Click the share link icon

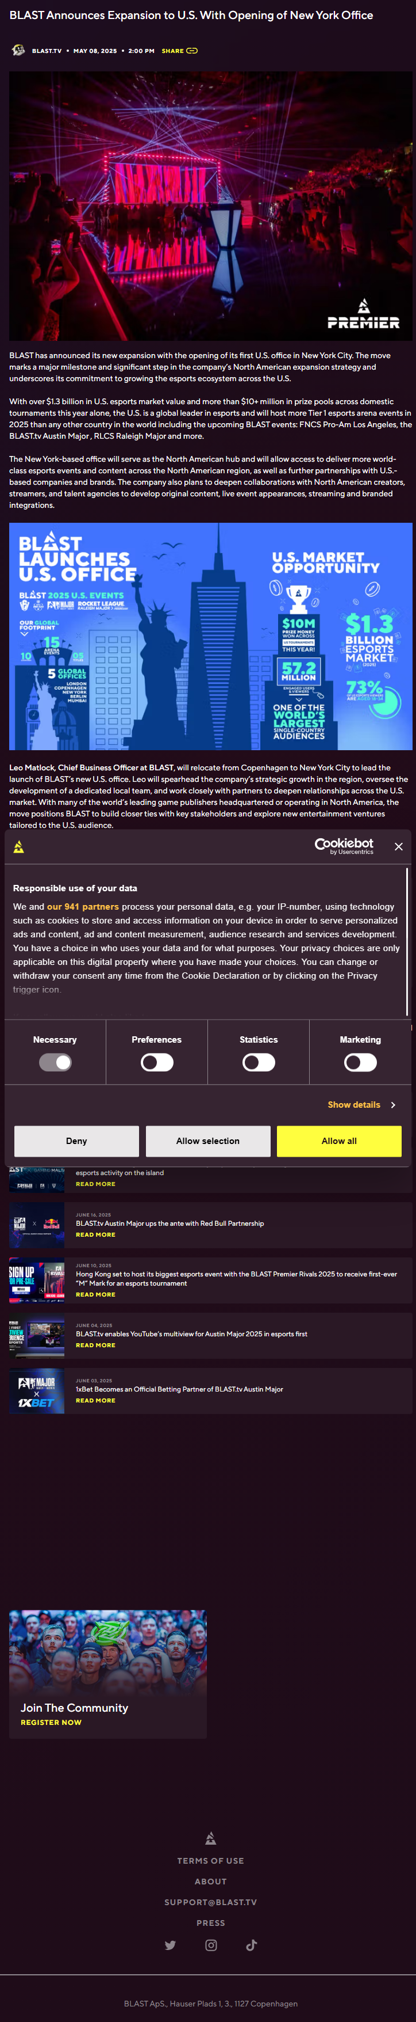click(192, 51)
